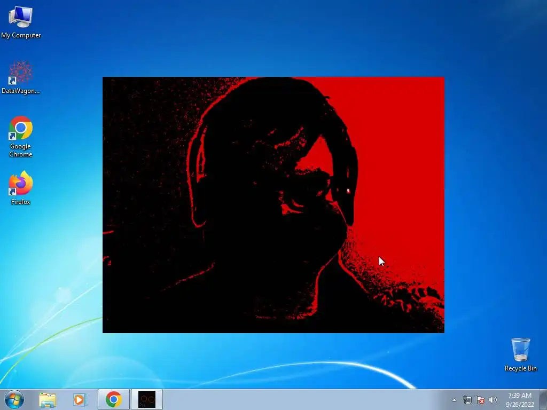Launch Windows Media Player from the taskbar
The image size is (547, 410).
80,400
